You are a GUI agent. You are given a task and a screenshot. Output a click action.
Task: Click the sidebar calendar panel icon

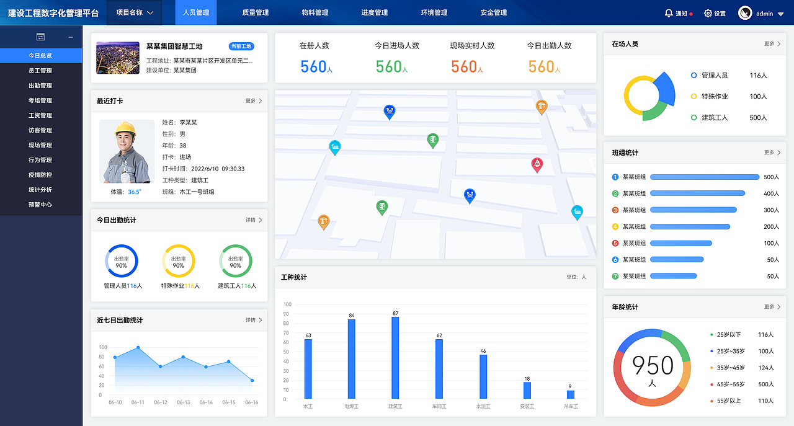40,37
